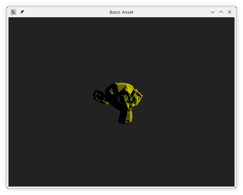Image resolution: width=243 pixels, height=195 pixels.
Task: Select the monkey's eye ring nearest the ear
Action: pos(122,99)
